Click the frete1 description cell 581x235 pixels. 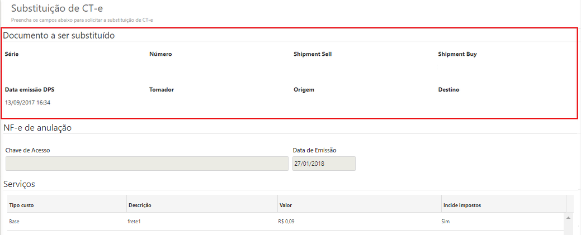click(135, 222)
